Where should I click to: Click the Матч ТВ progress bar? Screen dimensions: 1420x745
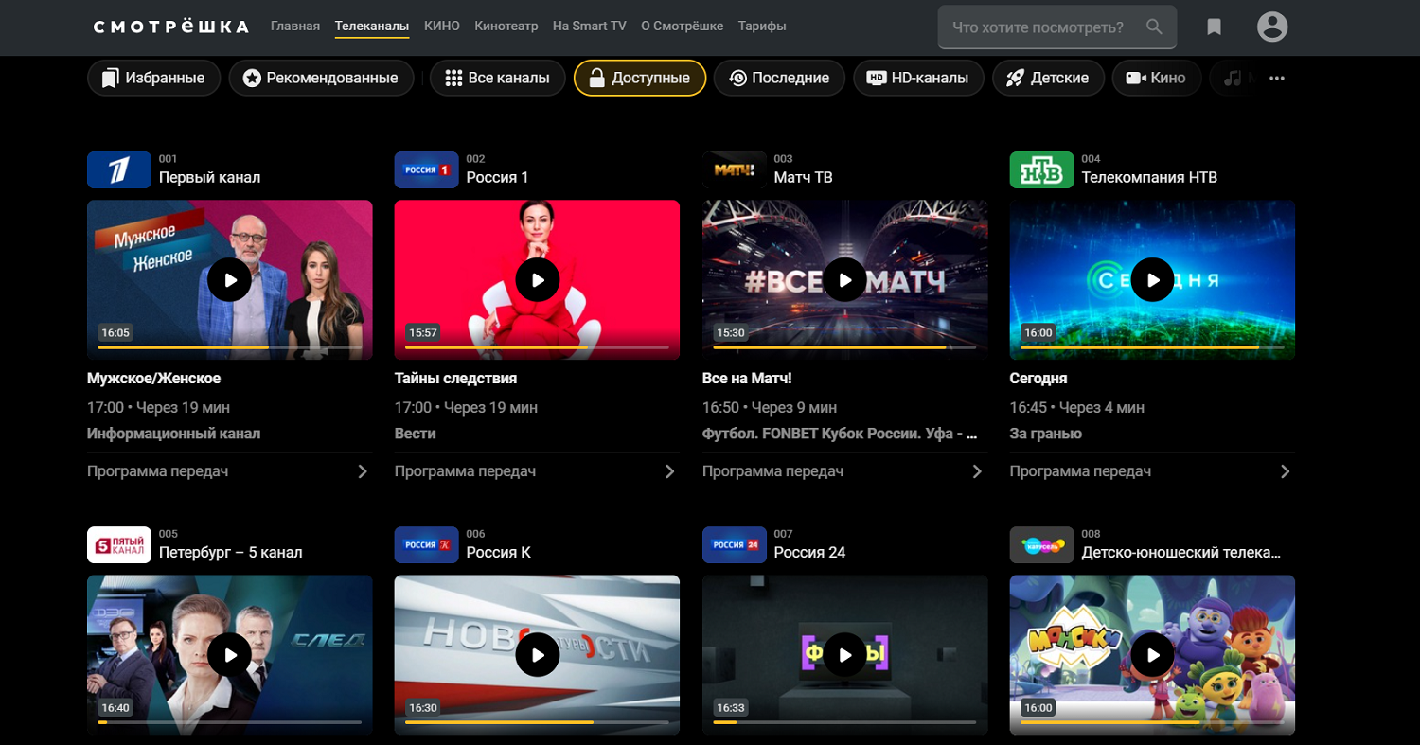tap(844, 347)
